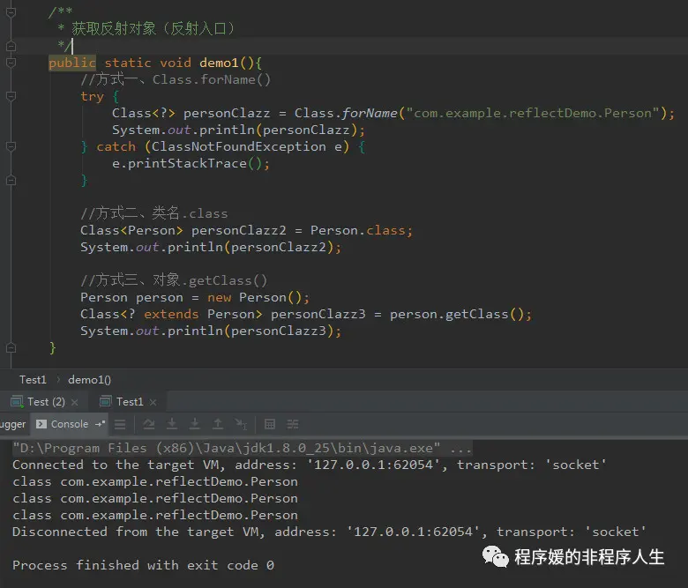This screenshot has height=588, width=688.
Task: Click the Javadoc comment text 获取反射对象
Action: point(114,28)
